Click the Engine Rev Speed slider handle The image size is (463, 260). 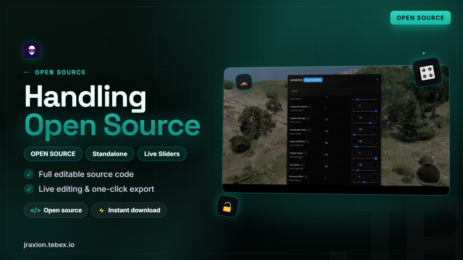coord(376,111)
